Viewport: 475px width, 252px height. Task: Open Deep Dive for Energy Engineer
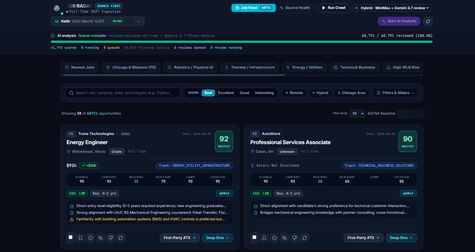pyautogui.click(x=218, y=238)
